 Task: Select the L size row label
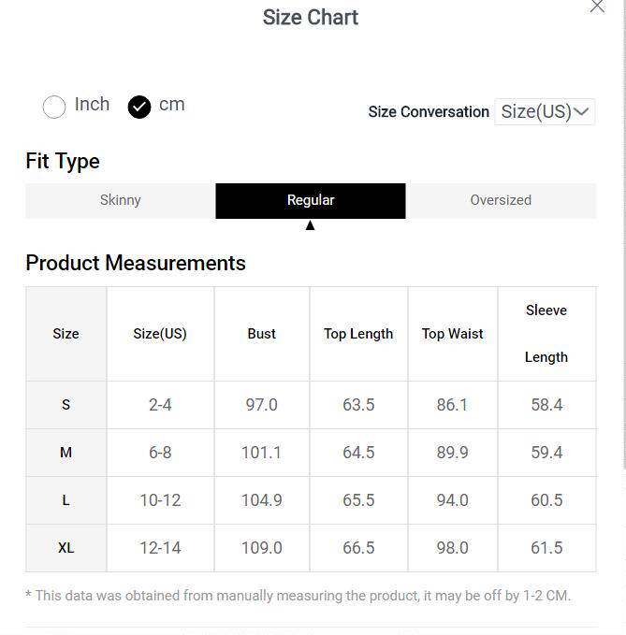pyautogui.click(x=66, y=500)
